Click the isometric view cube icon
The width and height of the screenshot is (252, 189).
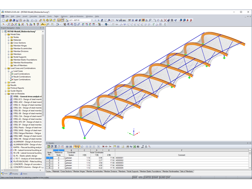tap(75, 24)
